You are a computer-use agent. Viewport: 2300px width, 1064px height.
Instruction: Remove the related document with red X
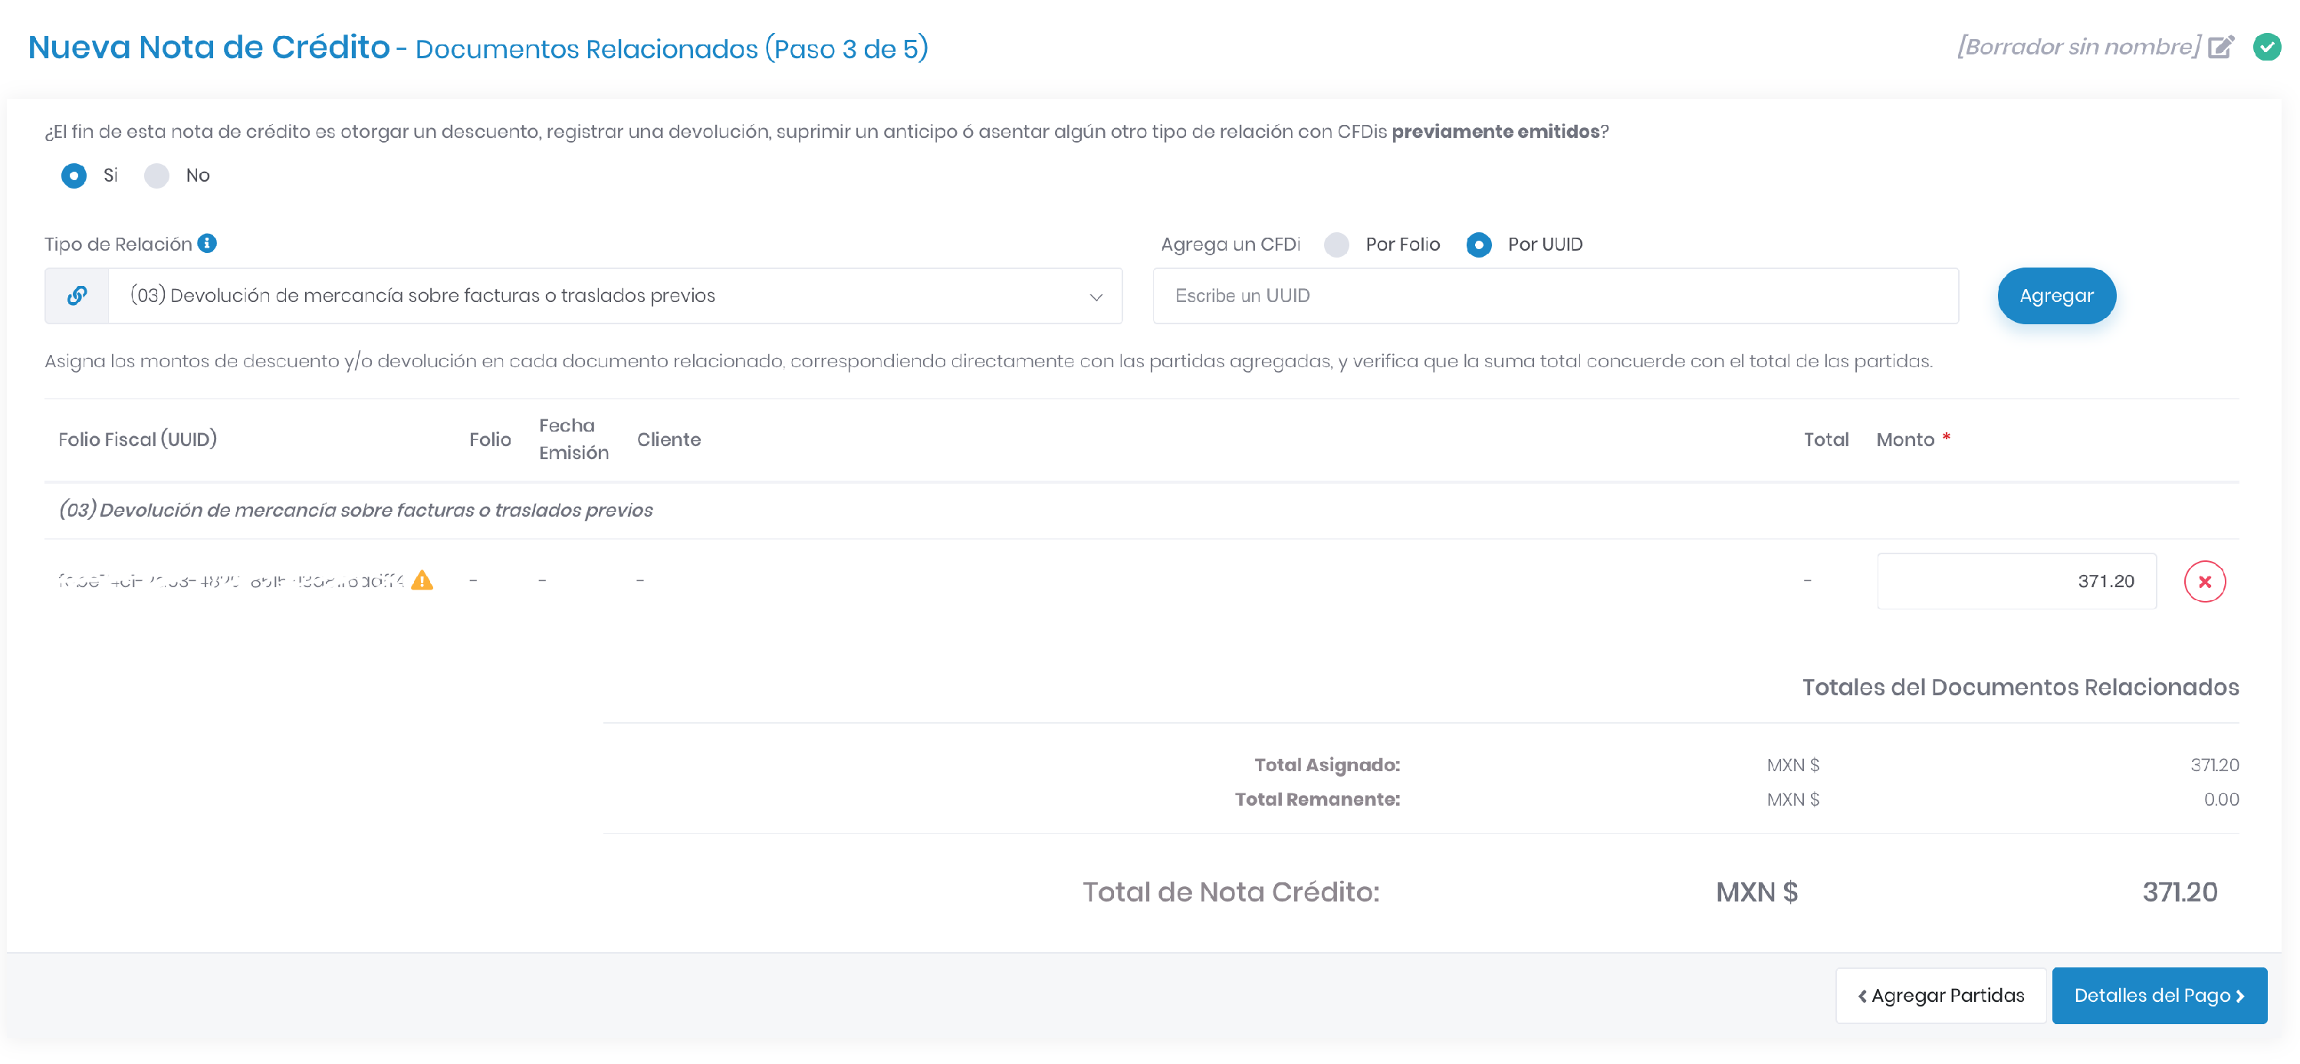coord(2204,581)
